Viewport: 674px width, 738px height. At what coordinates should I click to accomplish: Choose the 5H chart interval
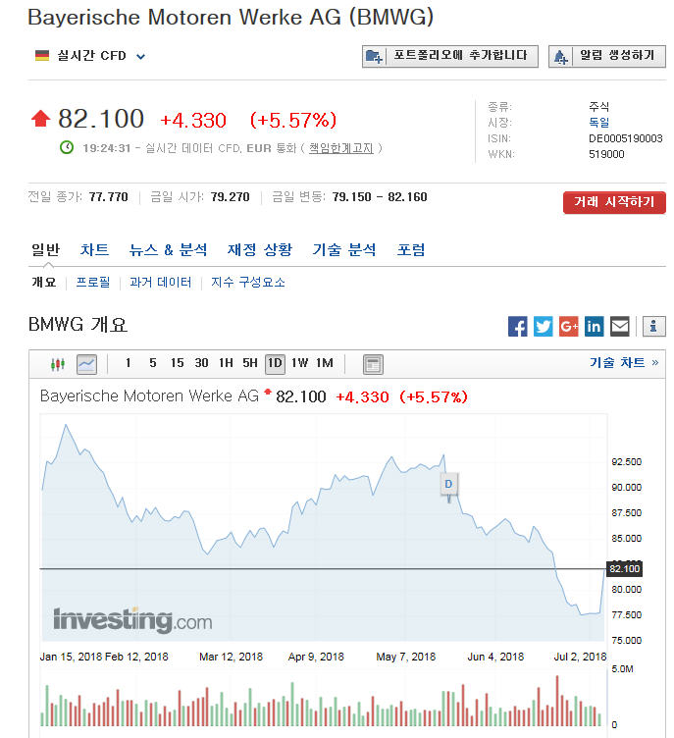(250, 363)
